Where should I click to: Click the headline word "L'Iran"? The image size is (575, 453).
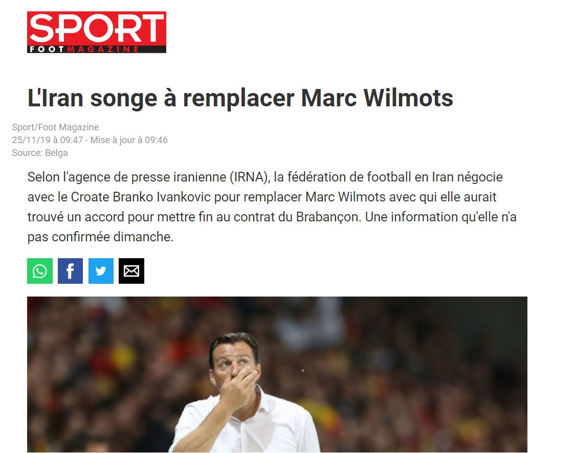(x=55, y=98)
